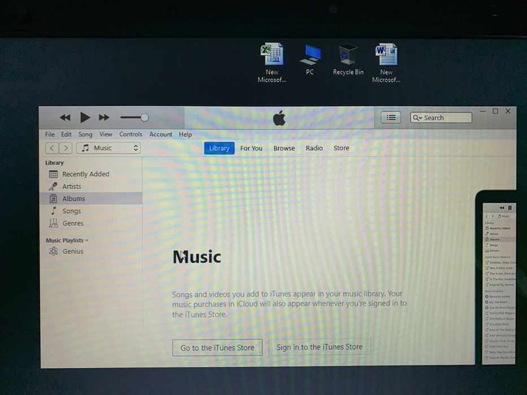The height and width of the screenshot is (395, 527).
Task: Click the search magnifier dropdown icon
Action: coord(417,118)
